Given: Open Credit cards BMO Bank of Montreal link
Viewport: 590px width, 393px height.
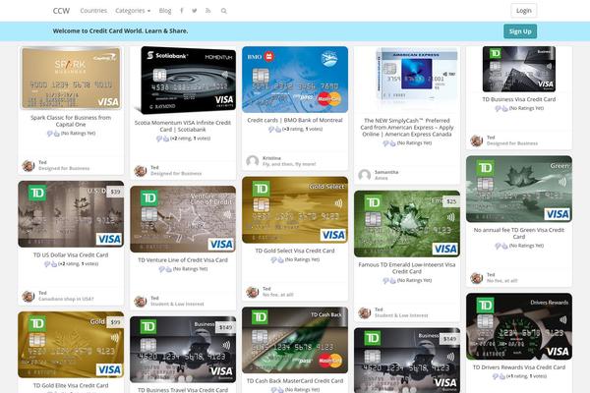Looking at the screenshot, I should tap(295, 120).
